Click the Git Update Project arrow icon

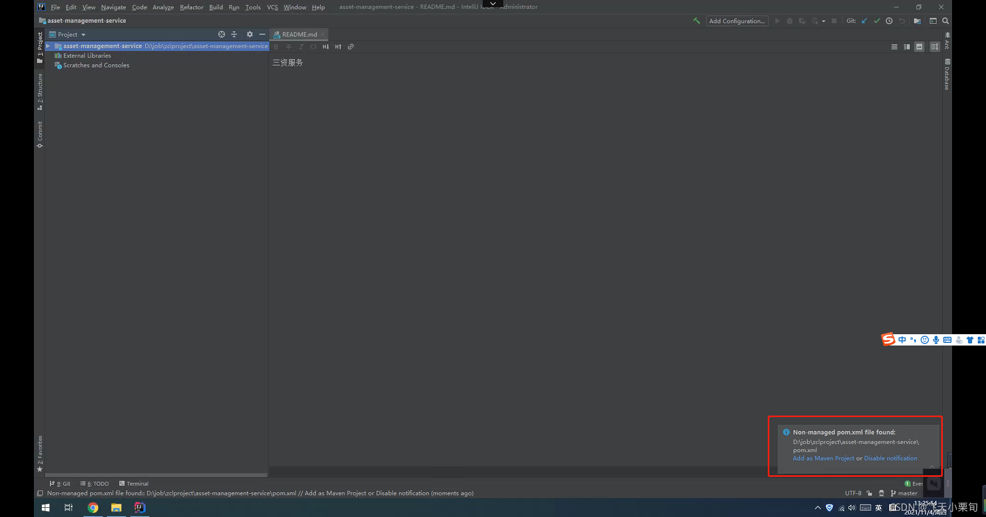(x=865, y=21)
